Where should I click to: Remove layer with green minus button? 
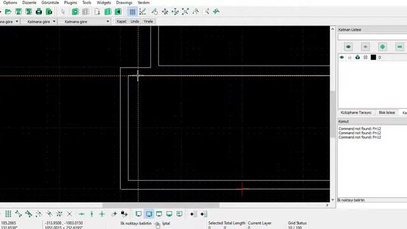tap(400, 46)
